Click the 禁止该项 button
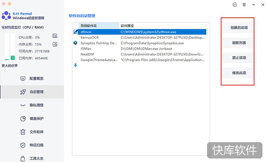The height and width of the screenshot is (162, 266). point(239,58)
